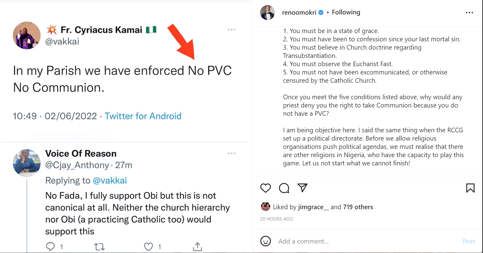
Task: Open comments via speech bubble icon
Action: (x=284, y=188)
